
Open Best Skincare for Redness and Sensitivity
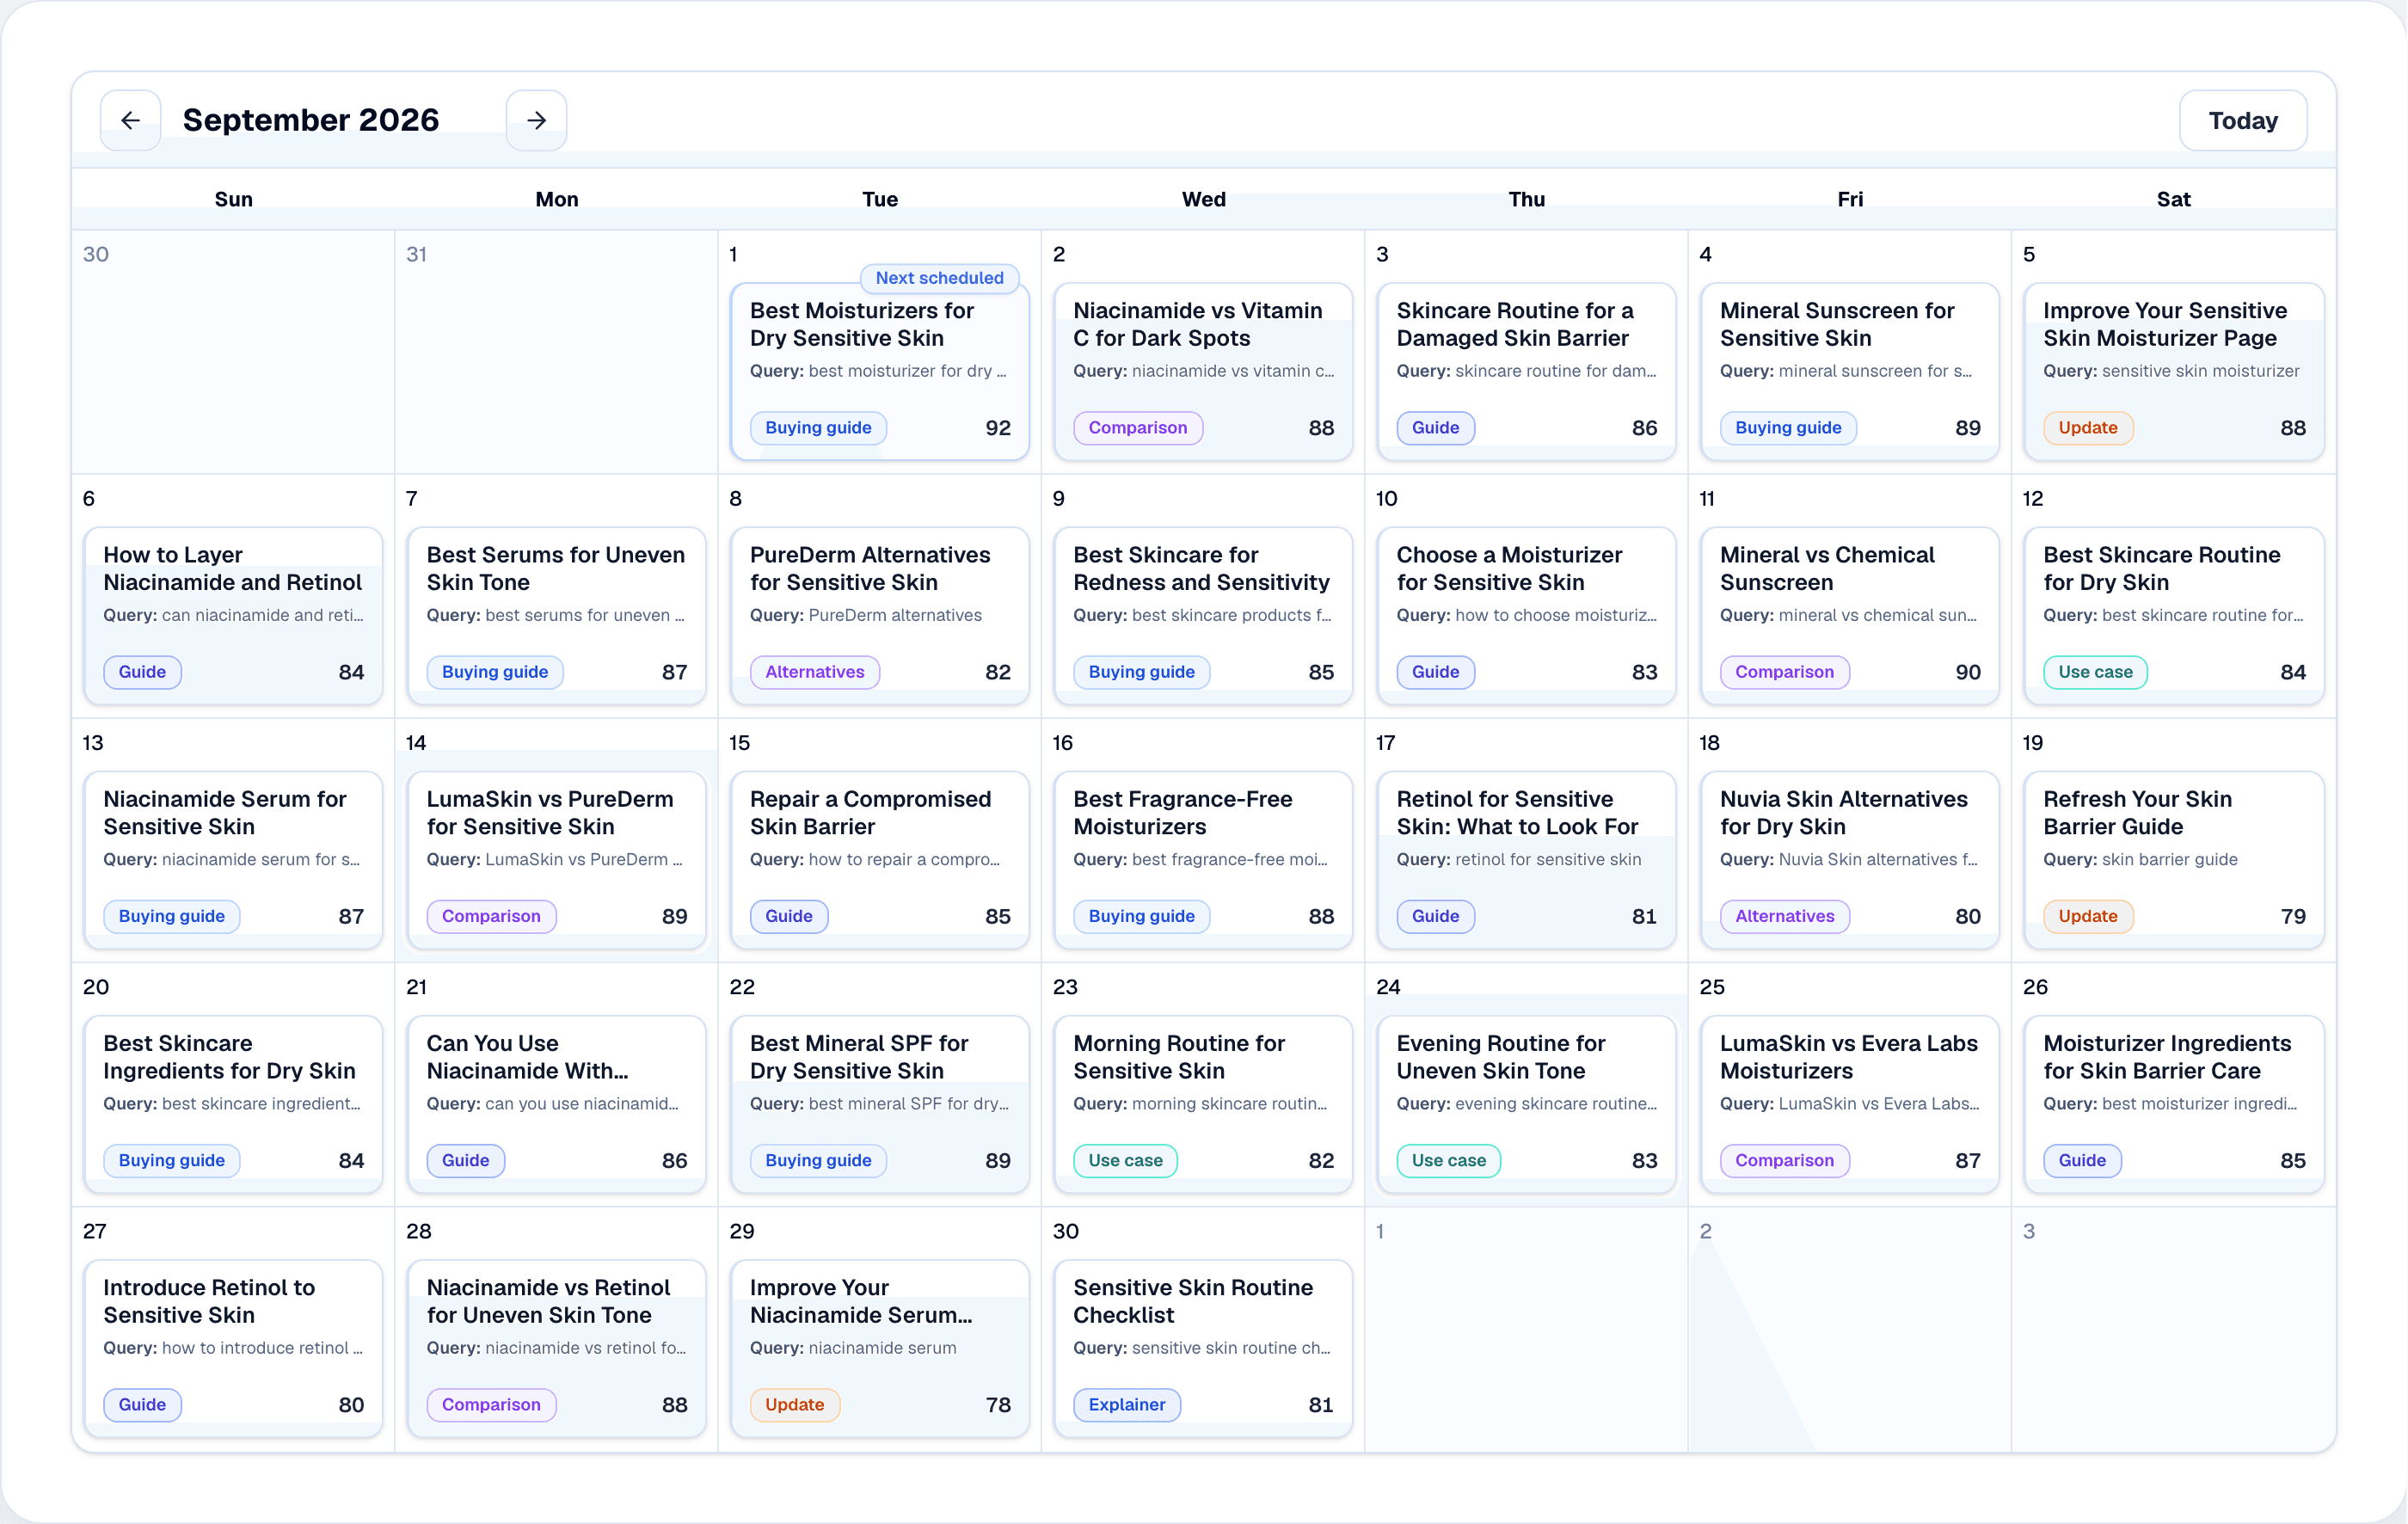click(x=1203, y=616)
